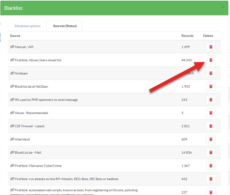Click trash icon for NixSpam row
Viewport: 230px width, 195px height.
(x=211, y=73)
